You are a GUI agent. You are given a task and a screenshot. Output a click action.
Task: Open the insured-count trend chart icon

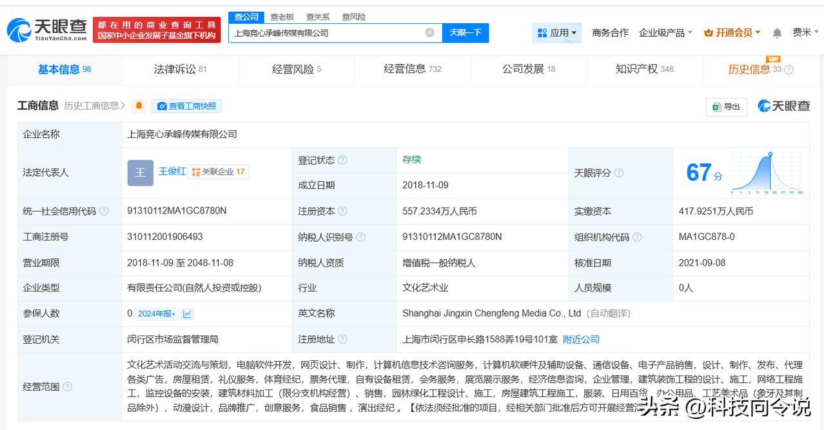tap(187, 314)
